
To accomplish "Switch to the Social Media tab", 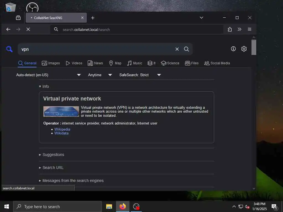I will pyautogui.click(x=217, y=63).
